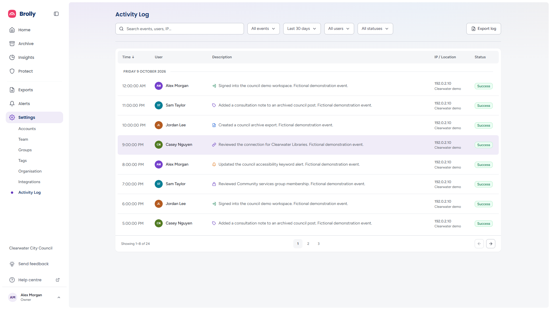Open the Archive section
Screen dimensions: 551x310
(34, 44)
